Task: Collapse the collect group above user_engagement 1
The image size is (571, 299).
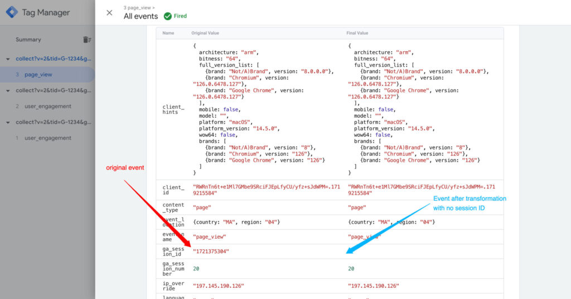Action: tap(8, 122)
